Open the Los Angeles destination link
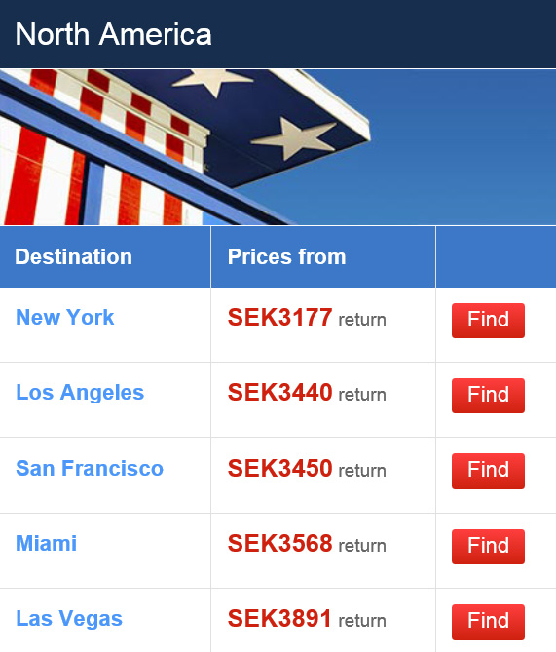Screen dimensions: 556x652 coord(80,392)
